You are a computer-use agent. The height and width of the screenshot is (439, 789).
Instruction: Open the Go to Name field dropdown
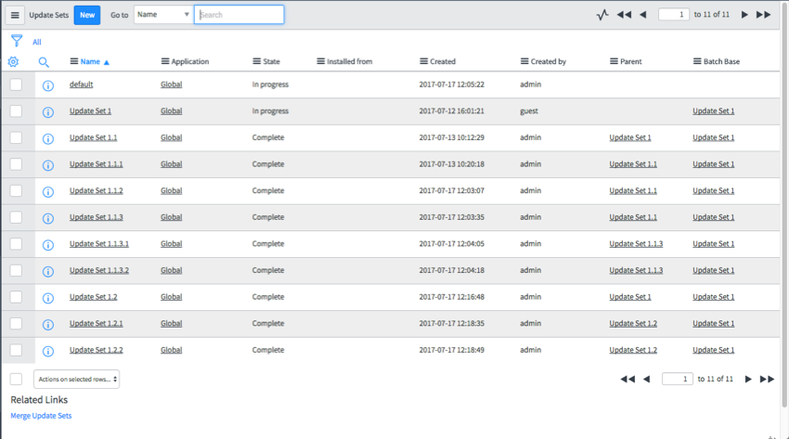[163, 15]
